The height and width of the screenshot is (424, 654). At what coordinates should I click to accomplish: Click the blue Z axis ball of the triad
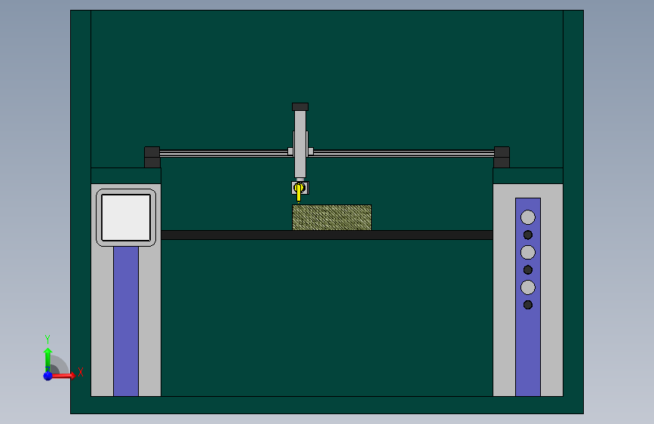click(x=48, y=376)
